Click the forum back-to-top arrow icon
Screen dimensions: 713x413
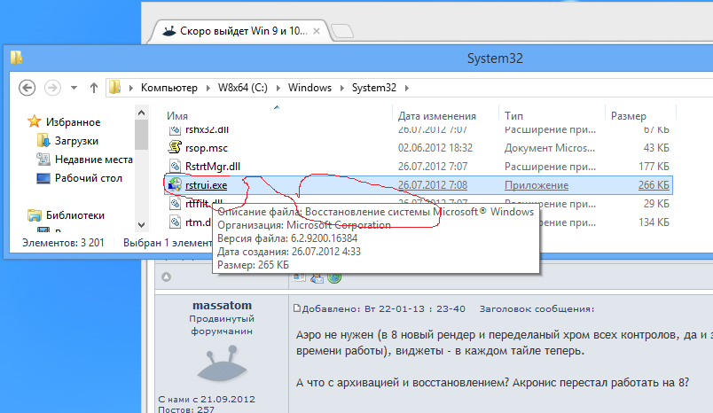click(167, 277)
